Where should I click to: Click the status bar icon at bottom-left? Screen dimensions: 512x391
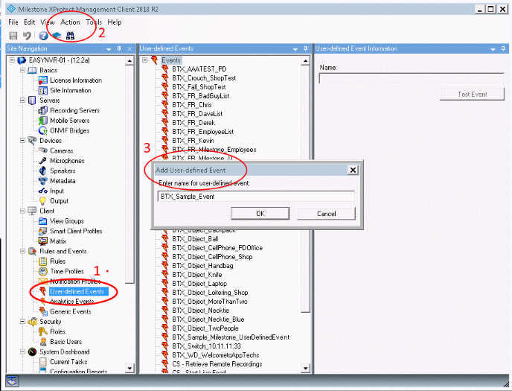(x=13, y=381)
